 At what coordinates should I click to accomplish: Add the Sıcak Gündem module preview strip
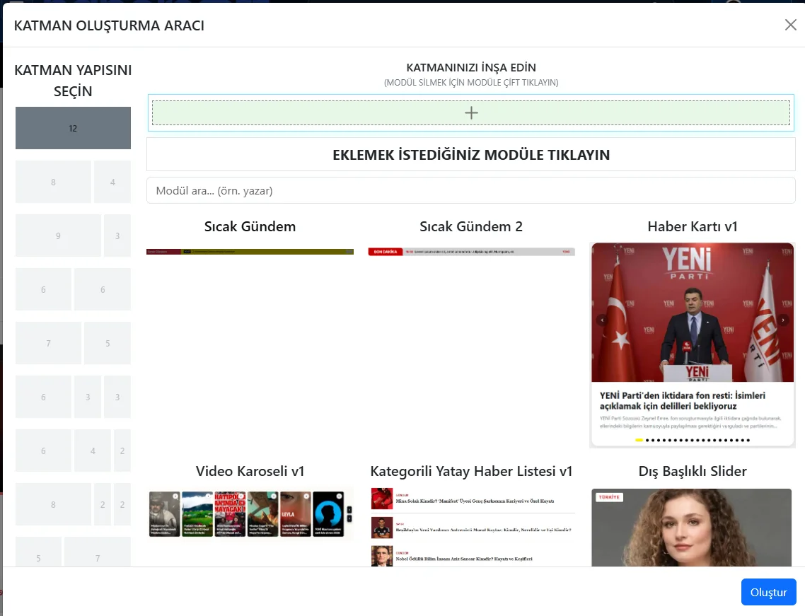pos(250,252)
